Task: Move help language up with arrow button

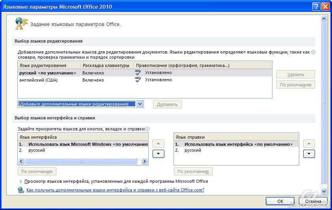Action: (309, 143)
